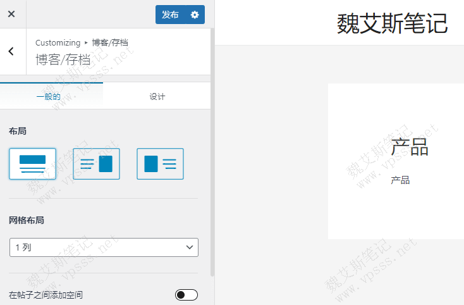Select the left-sidebar layout icon
This screenshot has width=464, height=305.
click(160, 164)
